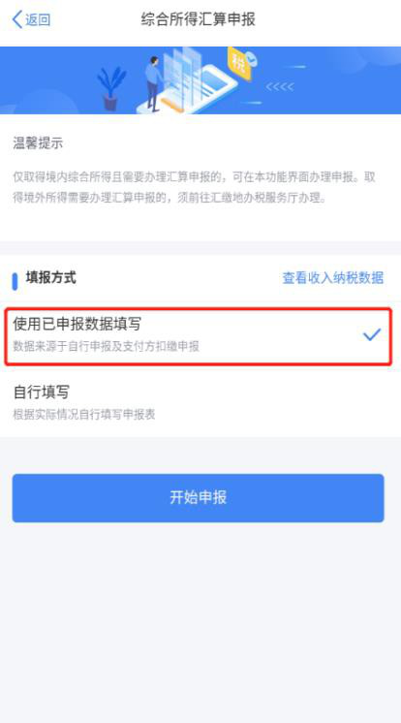Open 查看收入纳税数据 link
This screenshot has height=723, width=401.
click(333, 278)
